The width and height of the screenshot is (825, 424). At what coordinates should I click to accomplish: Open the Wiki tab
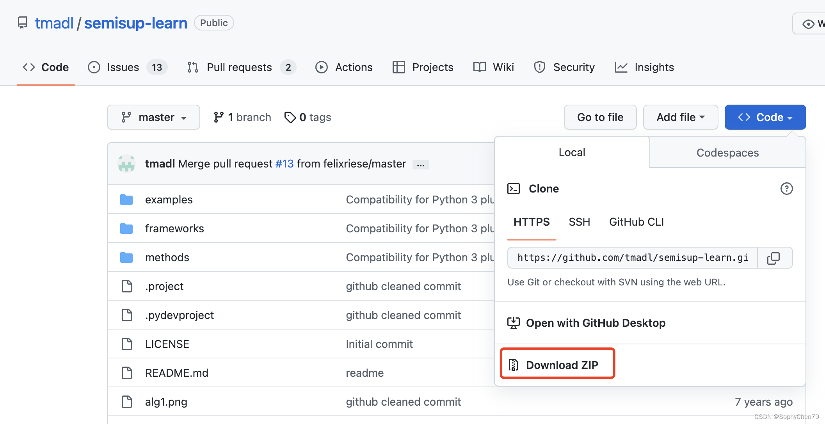point(493,67)
